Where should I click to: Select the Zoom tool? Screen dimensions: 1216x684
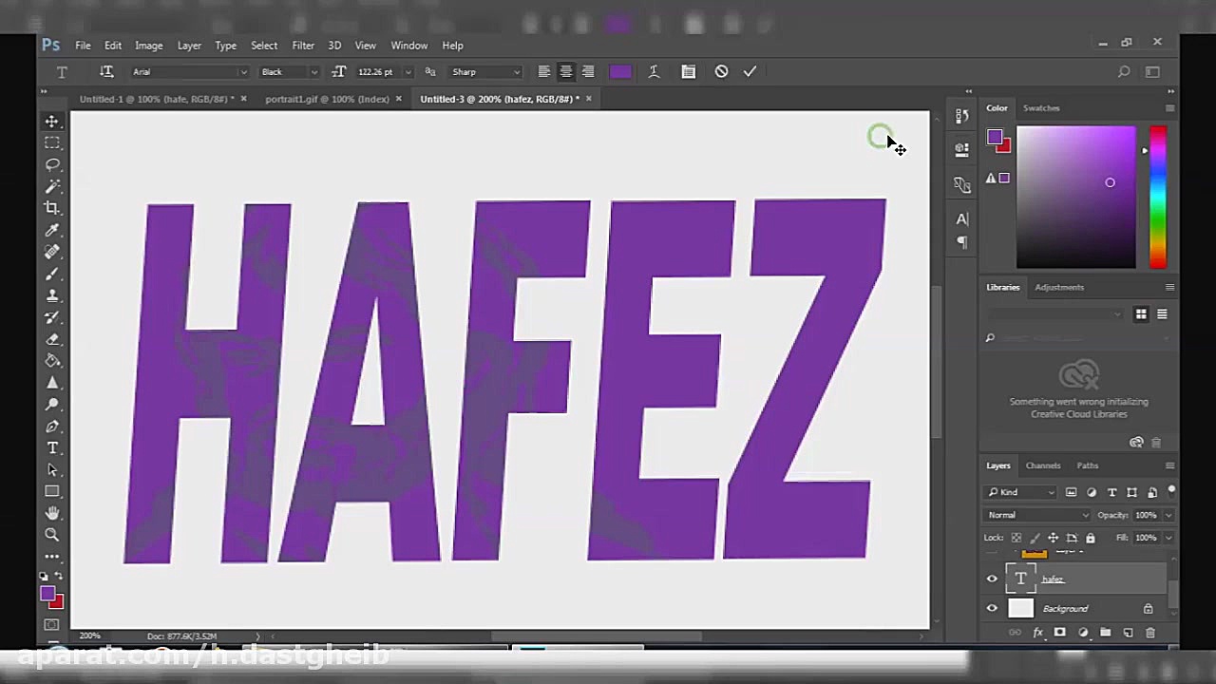click(x=52, y=535)
